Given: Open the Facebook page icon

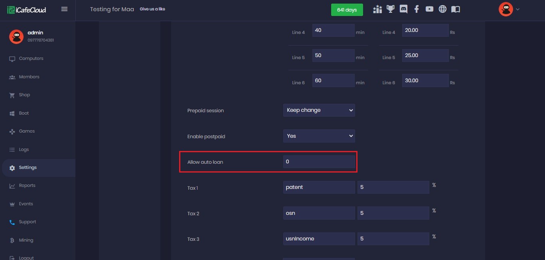Looking at the screenshot, I should (417, 9).
